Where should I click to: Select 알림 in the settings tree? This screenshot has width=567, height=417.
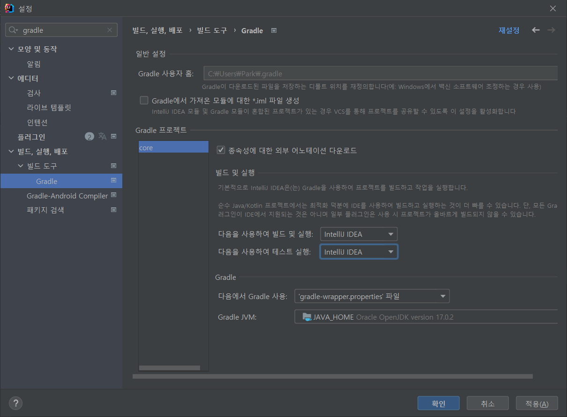(34, 64)
